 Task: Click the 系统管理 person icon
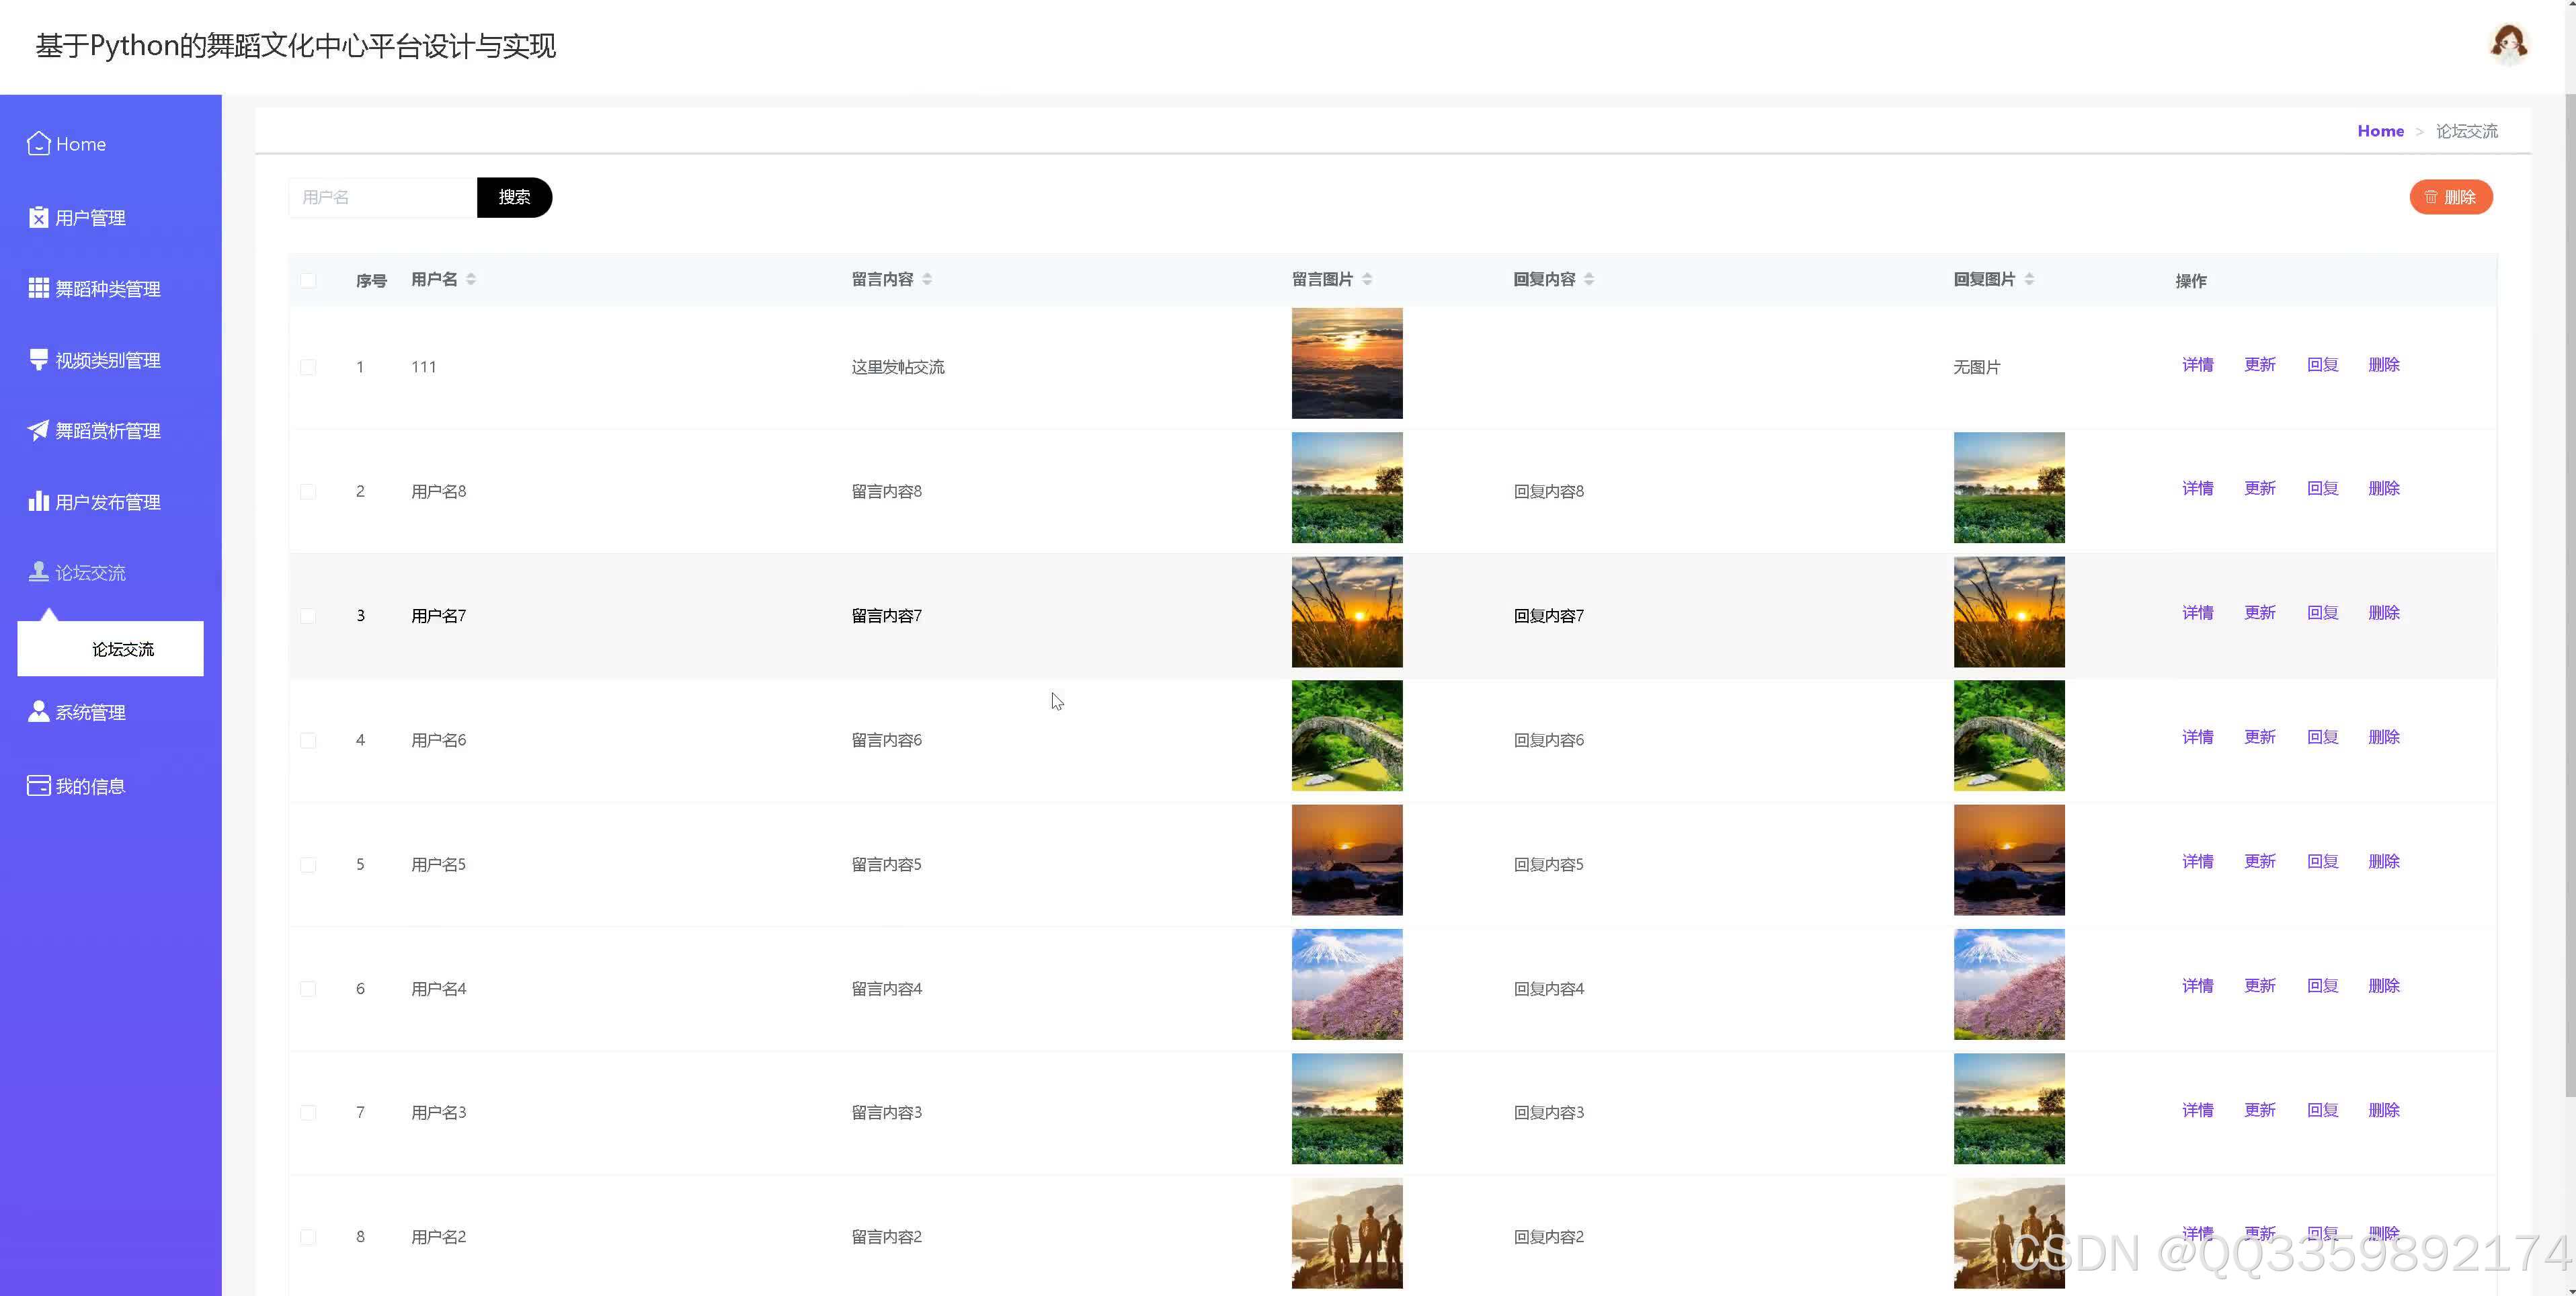38,711
